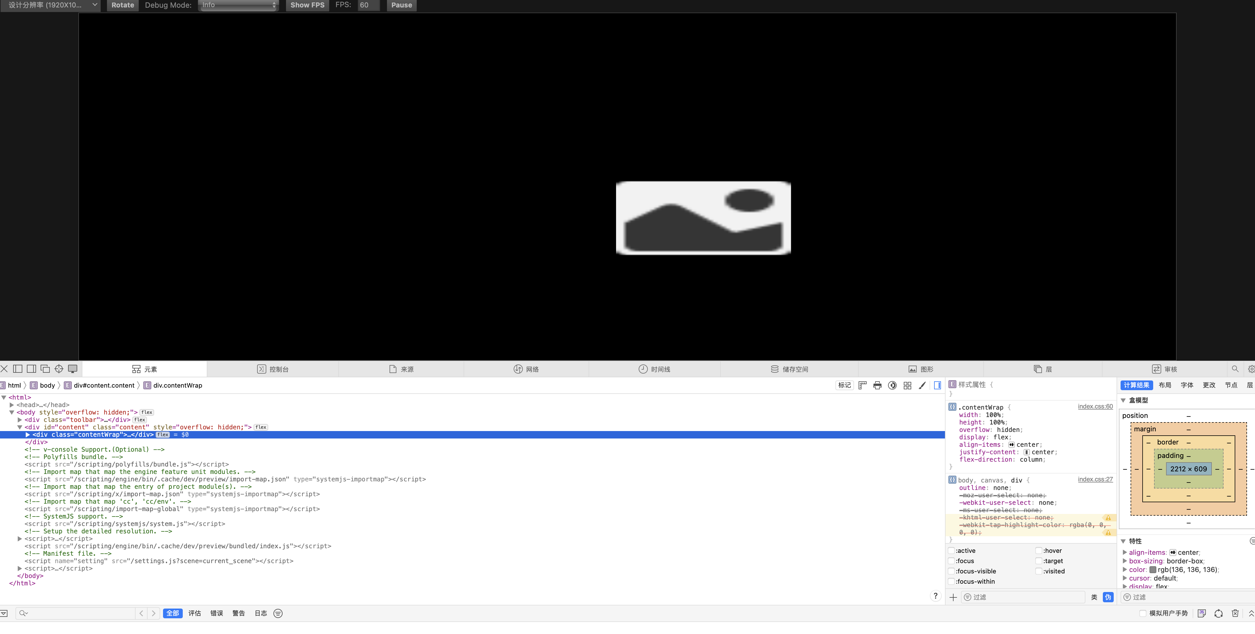The height and width of the screenshot is (634, 1255).
Task: Open index.css:60 source link
Action: point(1095,406)
